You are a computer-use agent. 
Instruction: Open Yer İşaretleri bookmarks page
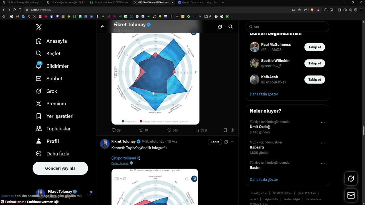[x=54, y=116]
